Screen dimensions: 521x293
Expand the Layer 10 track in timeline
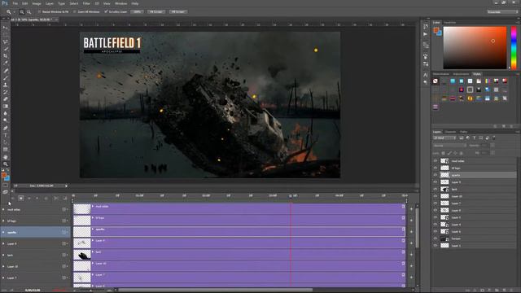[x=3, y=266]
